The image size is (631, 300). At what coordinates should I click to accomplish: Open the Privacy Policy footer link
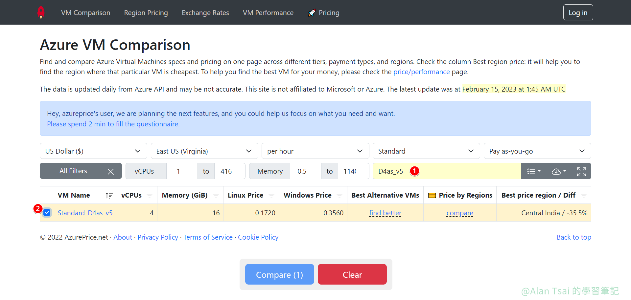point(158,237)
